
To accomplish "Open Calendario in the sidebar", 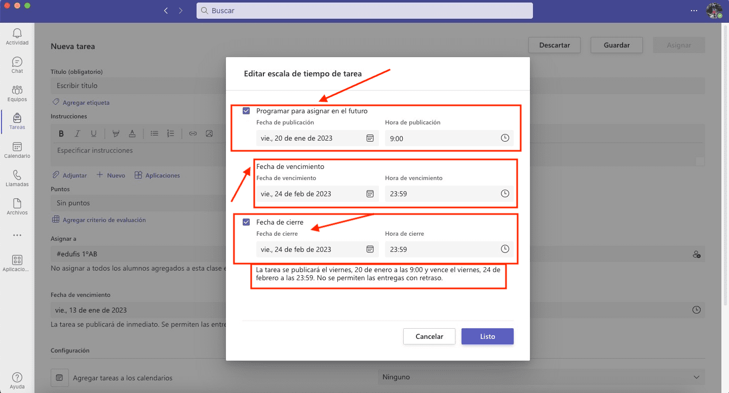I will click(17, 150).
